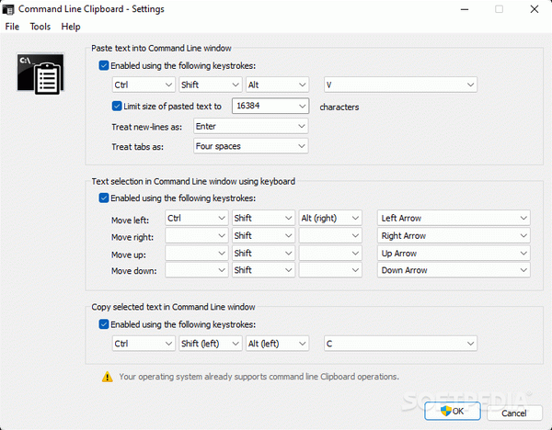The height and width of the screenshot is (430, 552).
Task: Click the Command Line Clipboard logo icon
Action: [40, 74]
